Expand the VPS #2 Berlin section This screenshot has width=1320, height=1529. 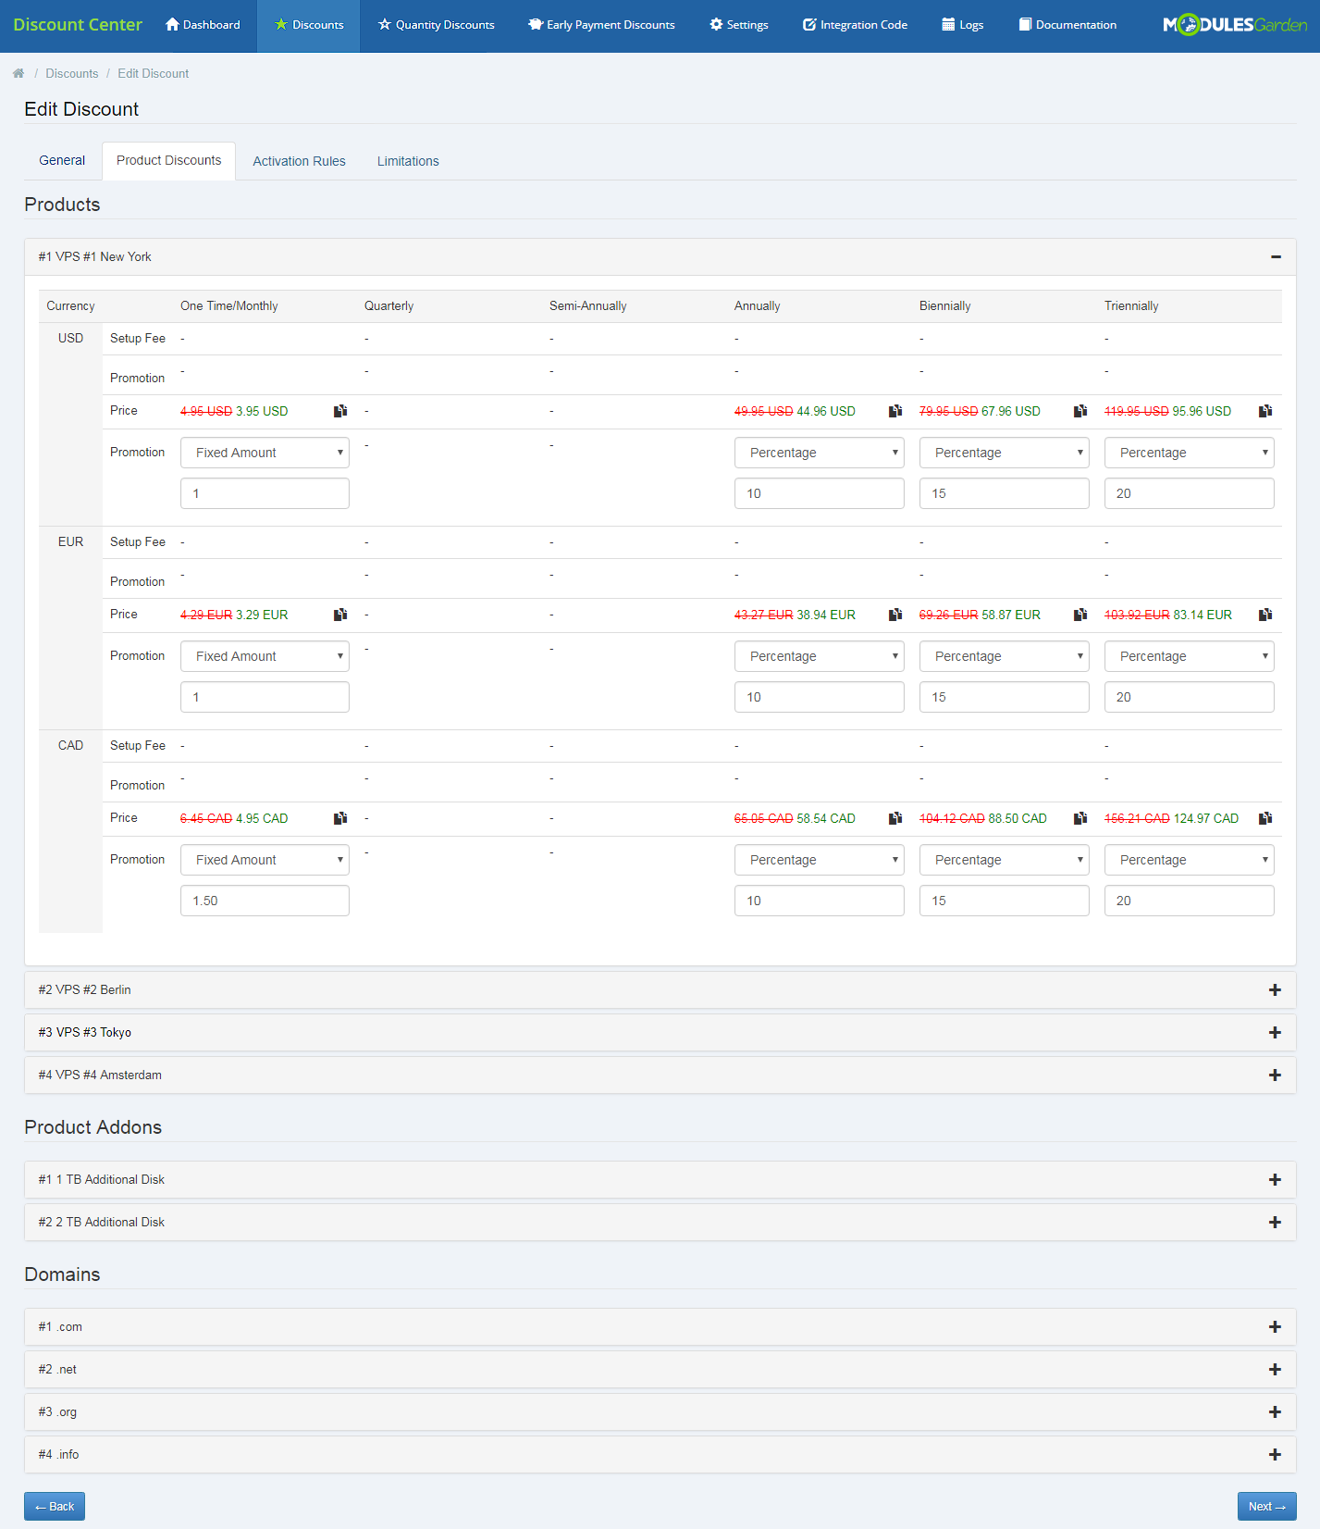(x=1275, y=990)
